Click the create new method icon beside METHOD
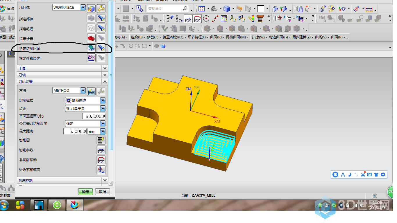This screenshot has height=223, width=397. pos(91,91)
